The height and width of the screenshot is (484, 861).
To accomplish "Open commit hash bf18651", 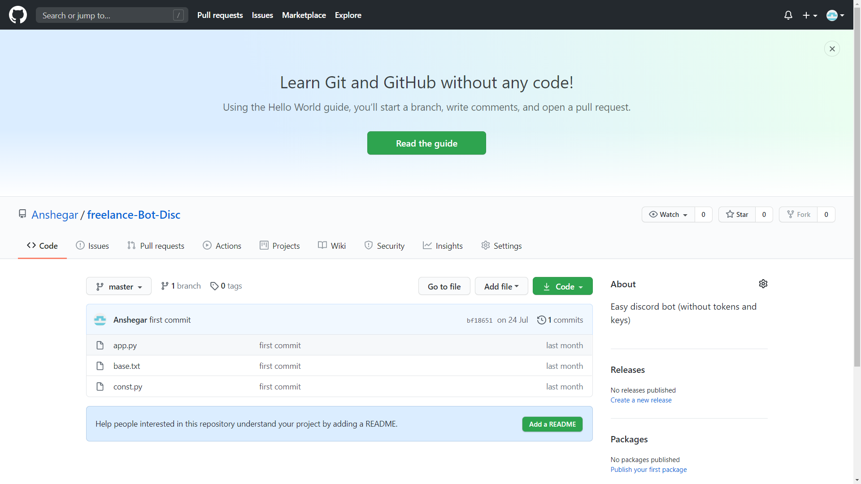I will click(479, 320).
